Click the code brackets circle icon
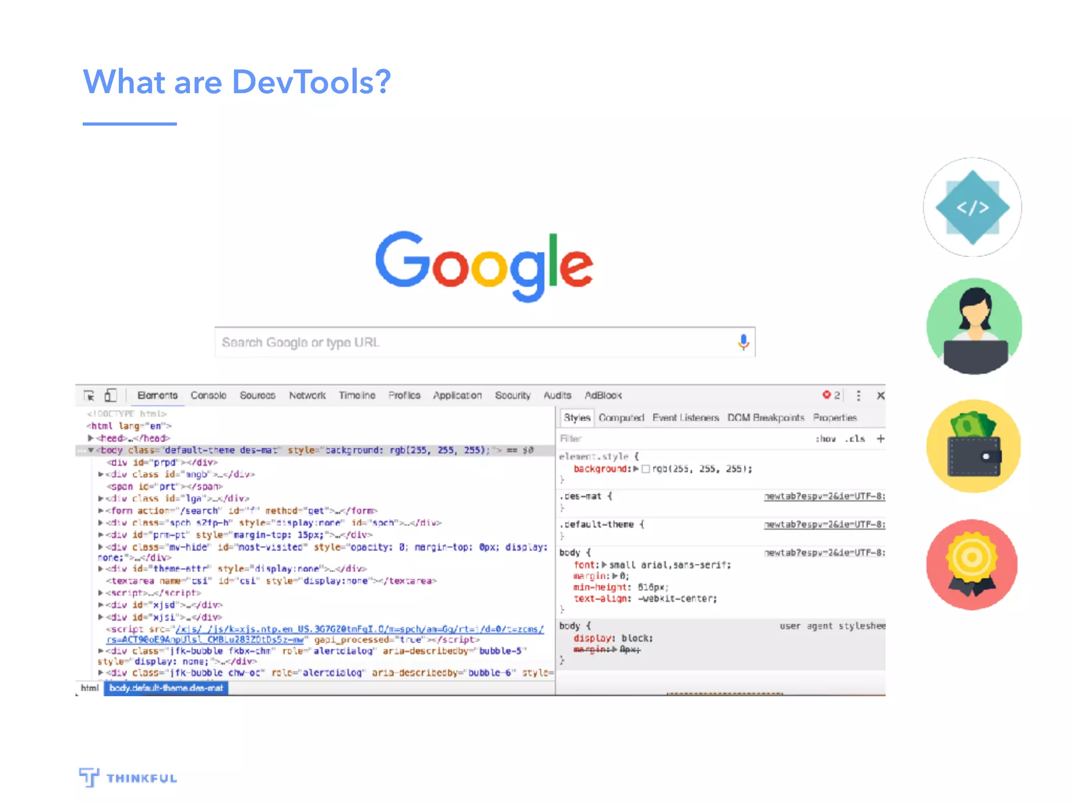Screen dimensions: 1072x804 click(972, 207)
